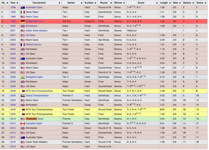
Task: Open the Roland Garros link
Action: tap(33, 44)
